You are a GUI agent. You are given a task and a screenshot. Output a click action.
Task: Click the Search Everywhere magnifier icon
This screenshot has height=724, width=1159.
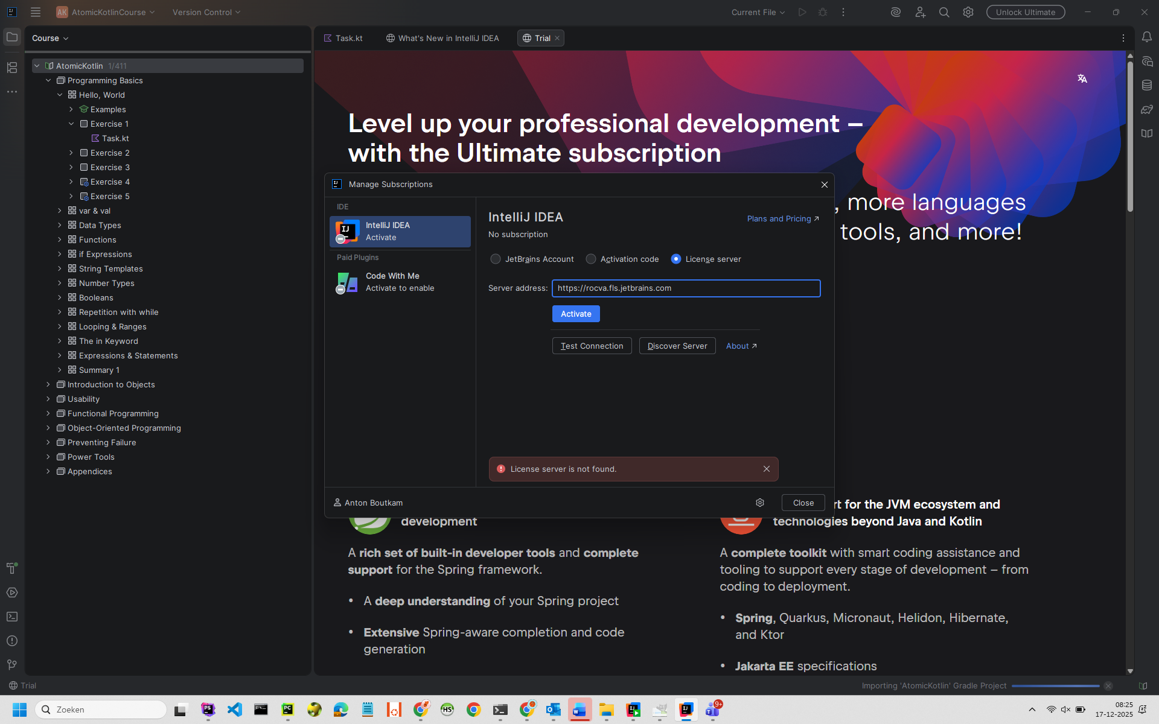pyautogui.click(x=944, y=12)
